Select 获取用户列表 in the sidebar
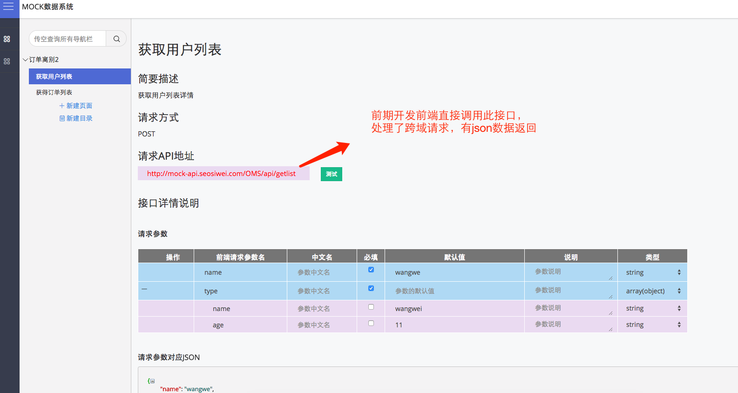738x393 pixels. [x=80, y=76]
